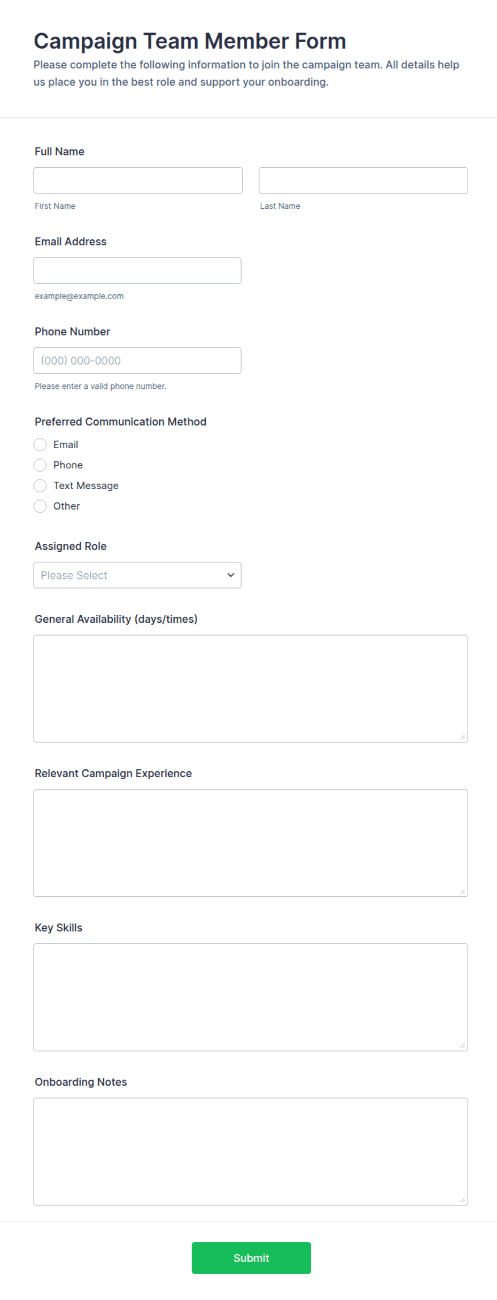Choose the Text Message radio button
Screen dimensions: 497x1300
(x=40, y=486)
